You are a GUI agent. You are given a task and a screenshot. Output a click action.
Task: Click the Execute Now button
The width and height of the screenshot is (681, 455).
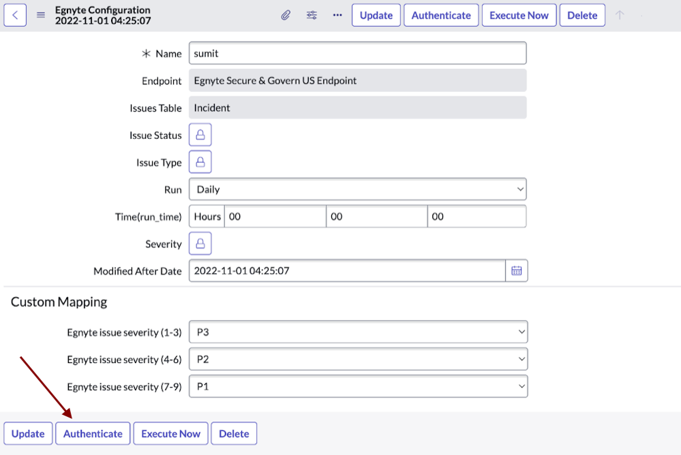pos(519,14)
